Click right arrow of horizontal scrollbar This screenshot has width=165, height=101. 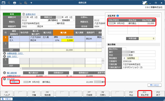101,69
